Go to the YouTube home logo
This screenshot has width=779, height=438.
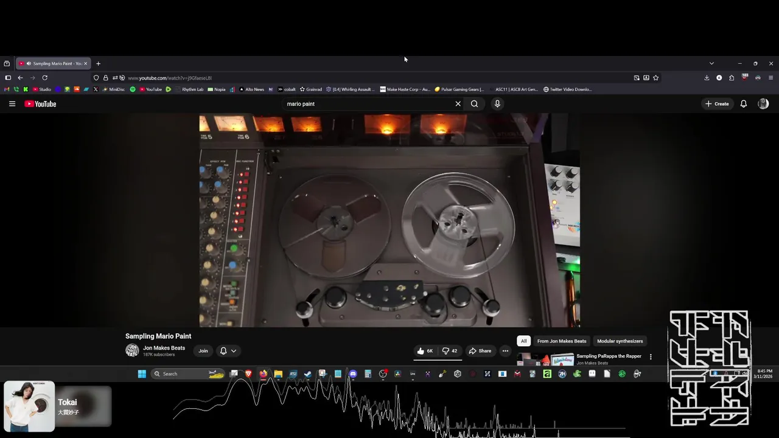[x=40, y=104]
